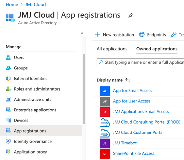The width and height of the screenshot is (184, 160).
Task: Click the Users person icon
Action: [8, 58]
